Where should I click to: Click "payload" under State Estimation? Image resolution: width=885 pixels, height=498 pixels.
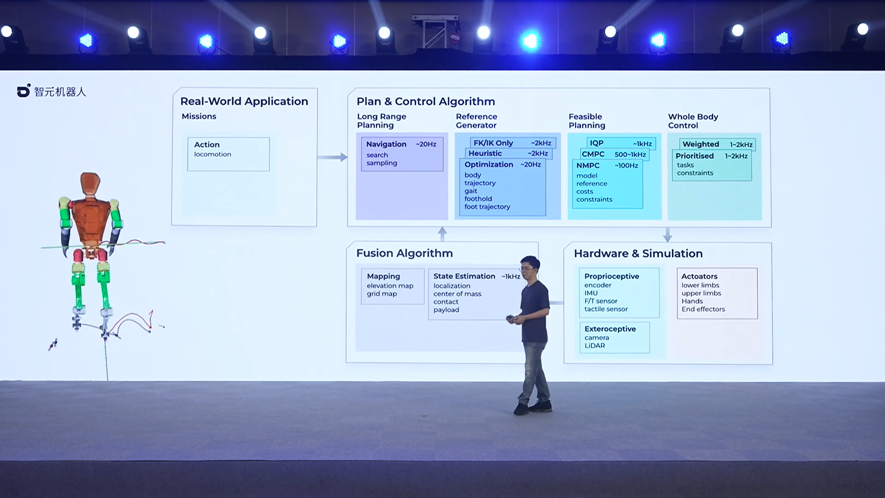click(446, 310)
